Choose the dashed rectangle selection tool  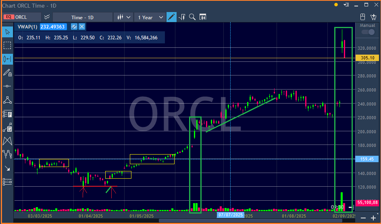[x=7, y=45]
